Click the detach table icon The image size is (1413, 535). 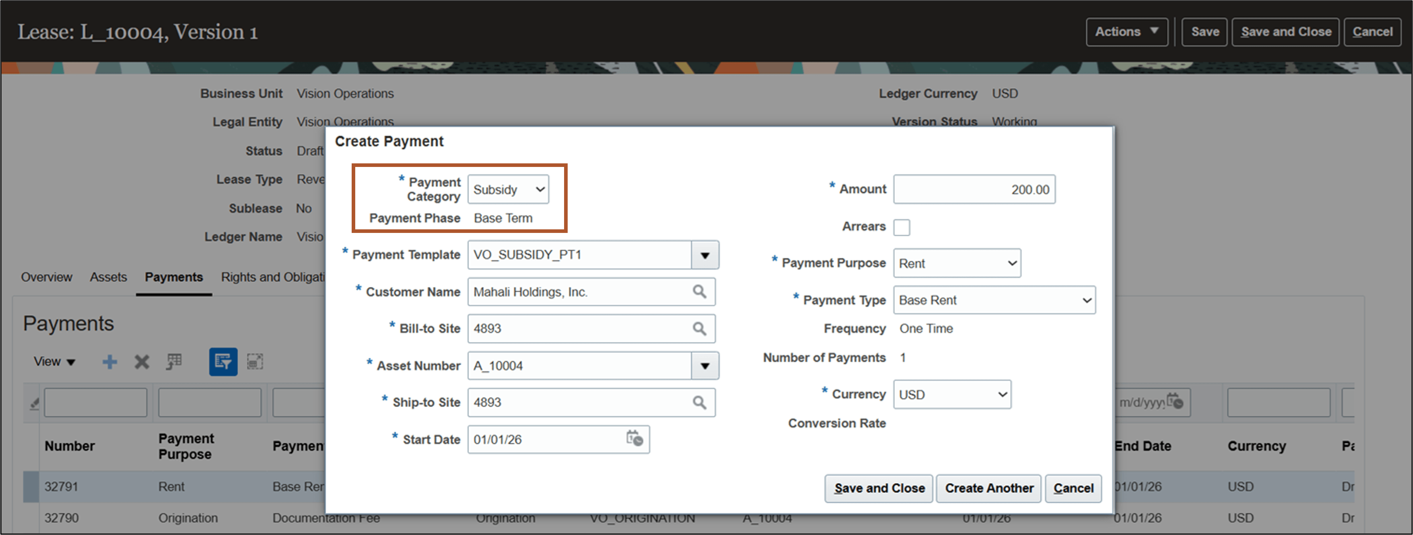[255, 362]
